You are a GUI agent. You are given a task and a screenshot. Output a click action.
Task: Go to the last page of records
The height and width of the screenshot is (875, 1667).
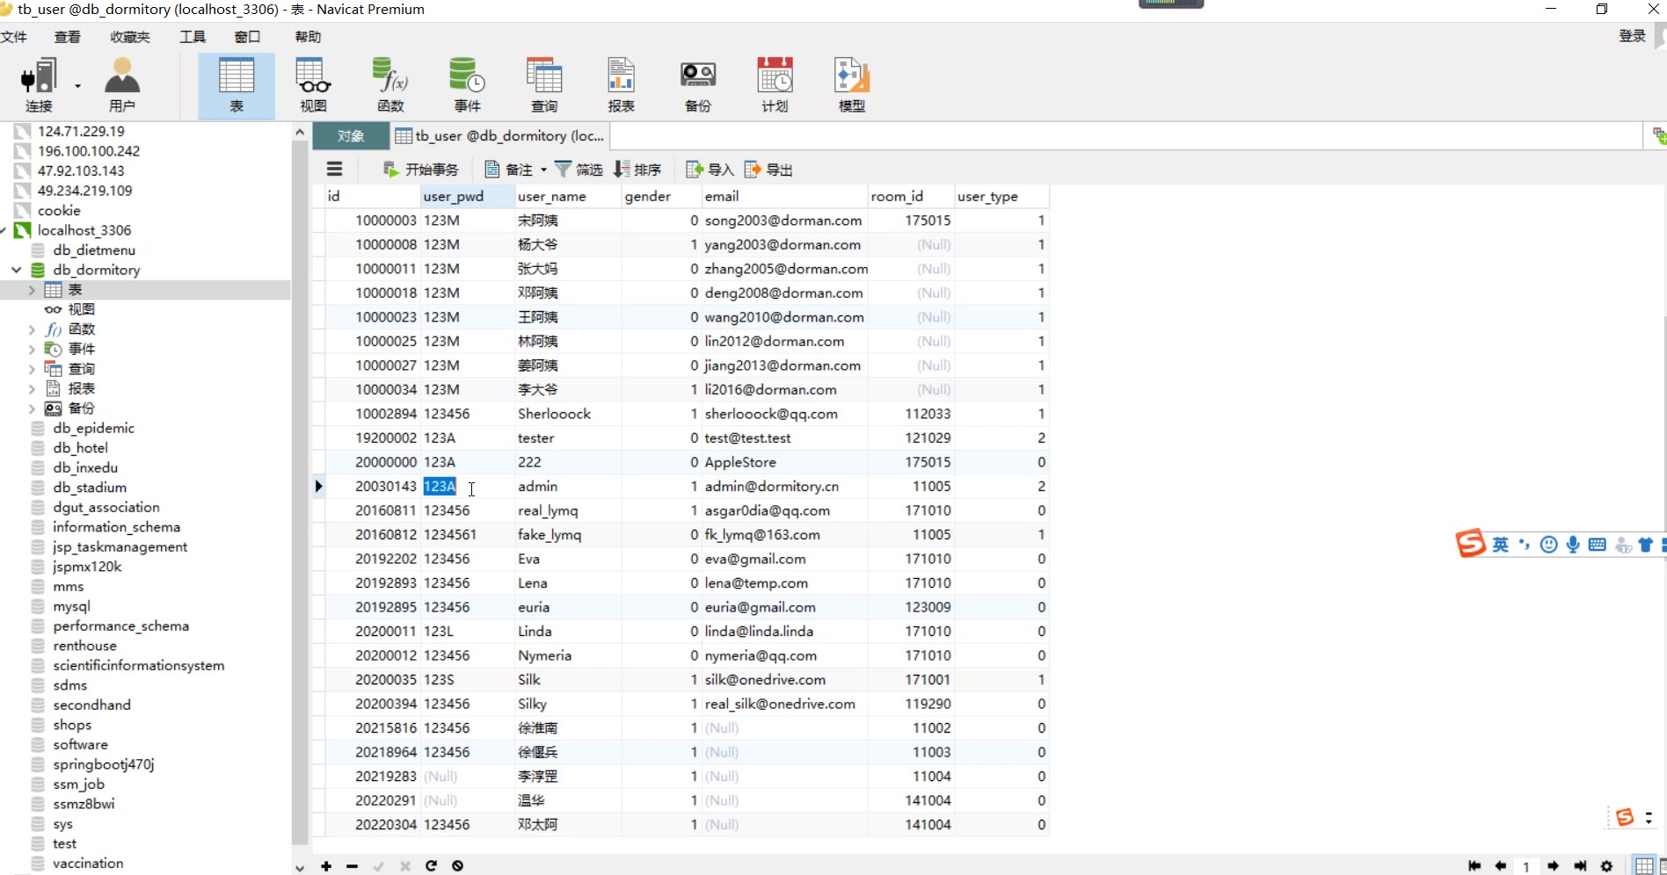pos(1580,866)
